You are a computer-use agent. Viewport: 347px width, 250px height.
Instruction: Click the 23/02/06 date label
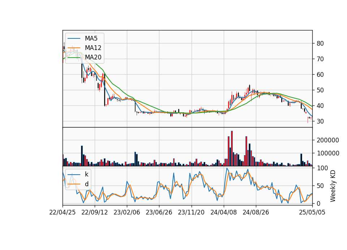click(x=127, y=212)
